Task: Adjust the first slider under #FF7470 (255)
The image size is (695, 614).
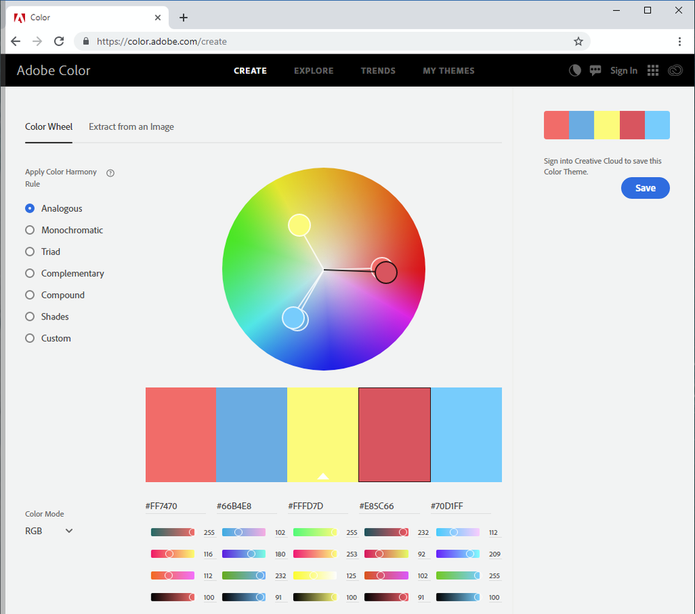Action: coord(173,532)
